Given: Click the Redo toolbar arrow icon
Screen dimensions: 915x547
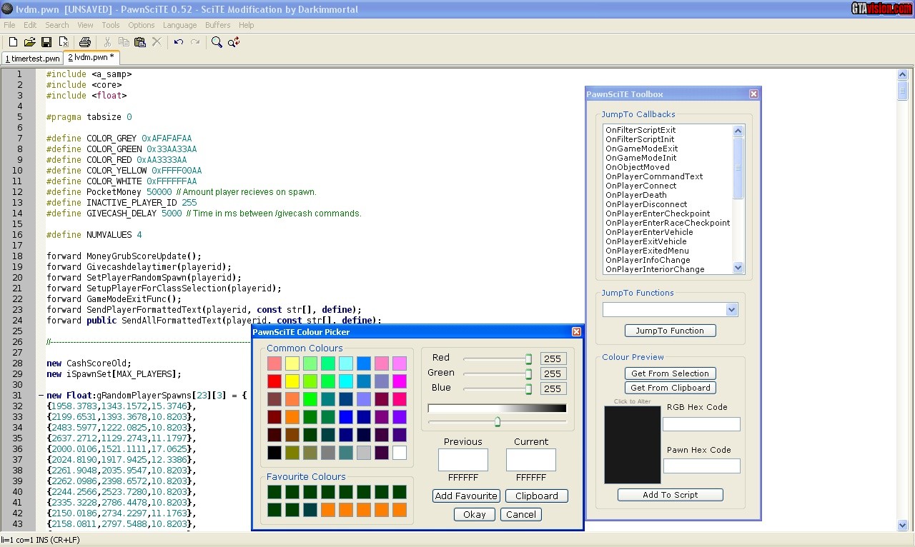Looking at the screenshot, I should click(195, 42).
